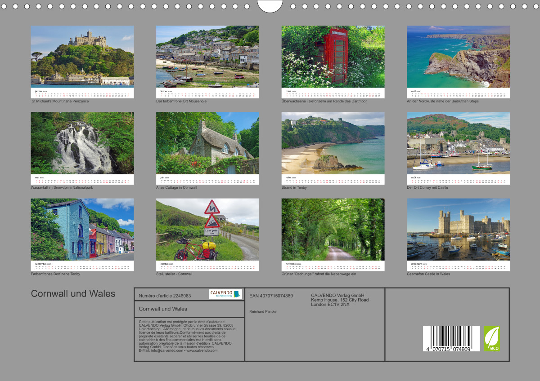
Task: Select the Conwy harbour and castle photo
Action: point(458,143)
